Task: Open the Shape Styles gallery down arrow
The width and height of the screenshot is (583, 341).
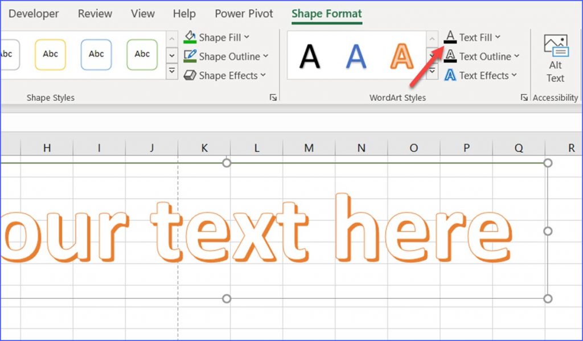Action: click(x=172, y=55)
